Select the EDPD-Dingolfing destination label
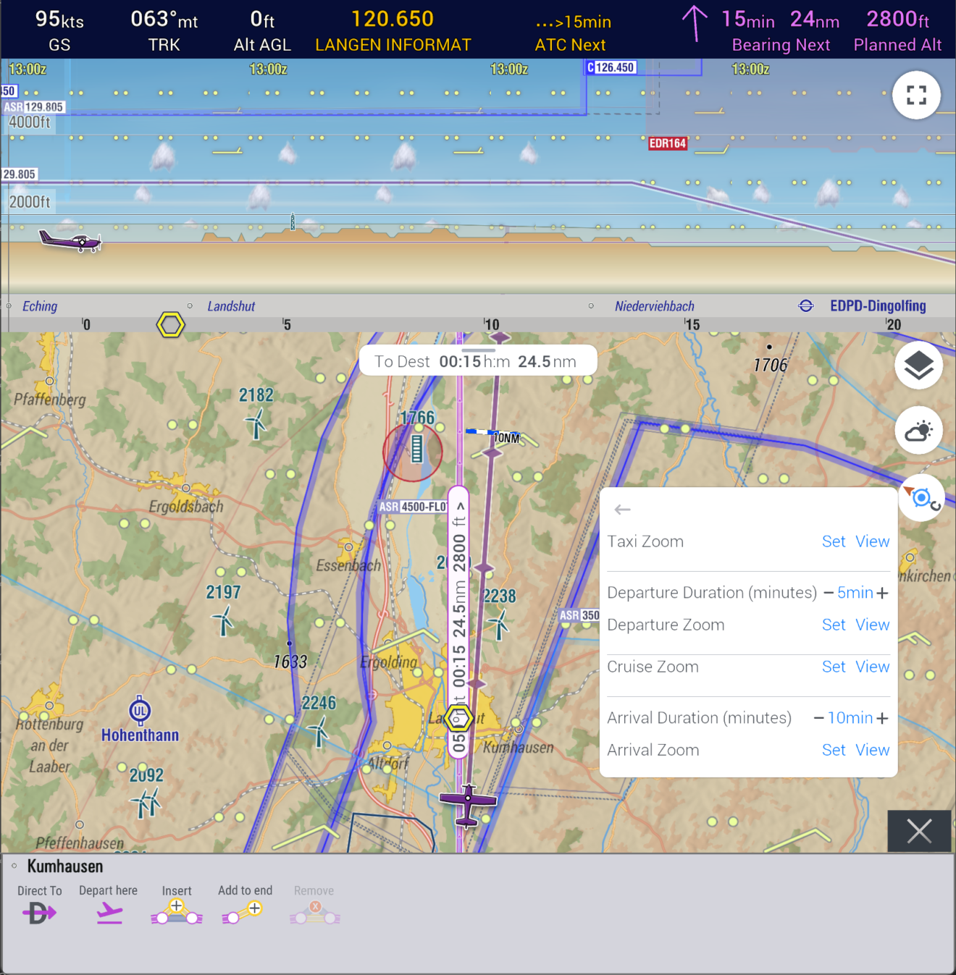956x975 pixels. coord(878,305)
